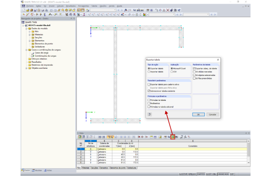Select Exportar tabela radio button
The width and height of the screenshot is (271, 176).
click(149, 68)
